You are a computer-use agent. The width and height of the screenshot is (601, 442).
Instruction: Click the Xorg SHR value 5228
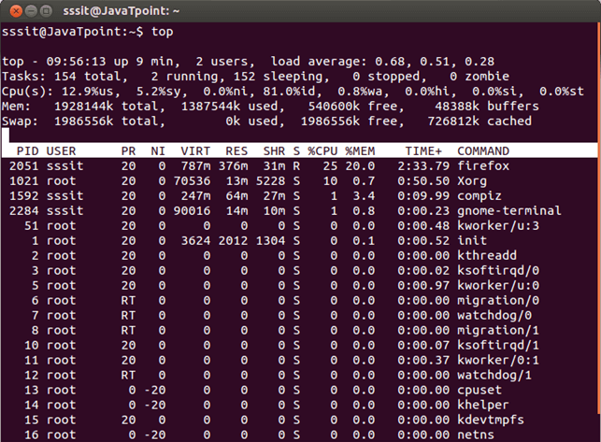coord(270,181)
